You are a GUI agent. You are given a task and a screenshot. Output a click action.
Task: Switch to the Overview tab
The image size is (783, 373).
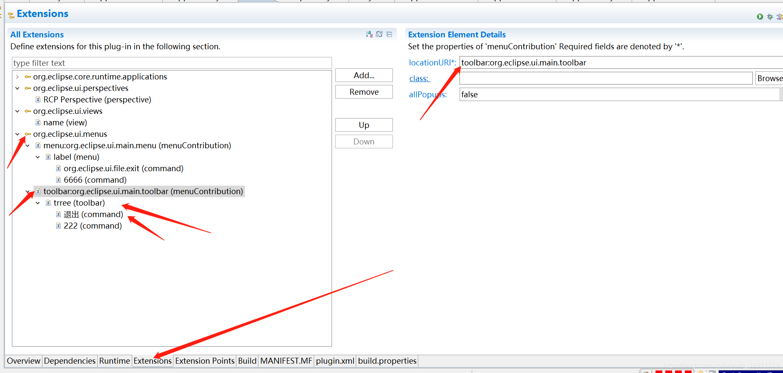(x=23, y=361)
